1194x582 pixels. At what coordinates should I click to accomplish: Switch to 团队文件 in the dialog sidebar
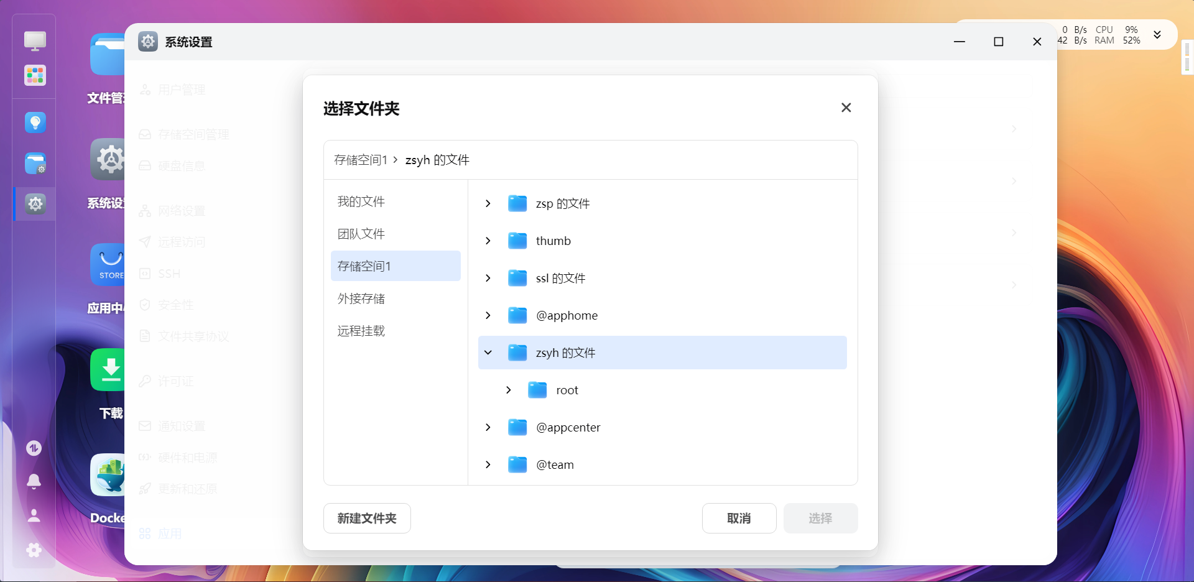[x=361, y=233]
